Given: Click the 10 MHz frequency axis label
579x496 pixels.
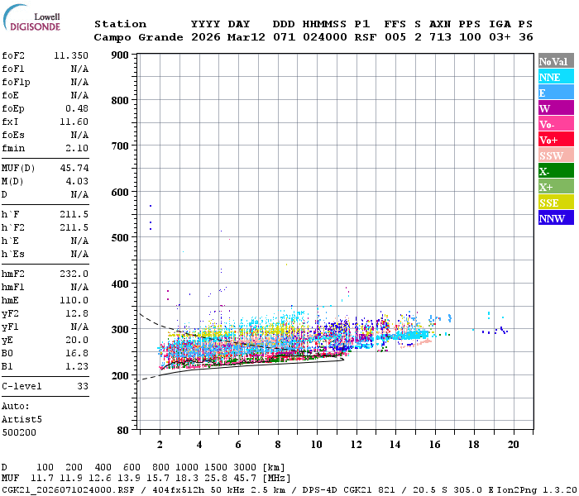Looking at the screenshot, I should point(317,445).
